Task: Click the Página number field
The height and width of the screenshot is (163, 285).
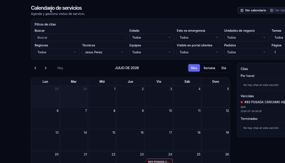Action: click(278, 52)
